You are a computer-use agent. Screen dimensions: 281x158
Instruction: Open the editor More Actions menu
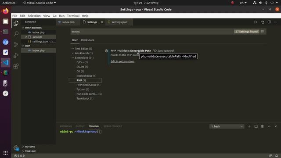point(276,22)
